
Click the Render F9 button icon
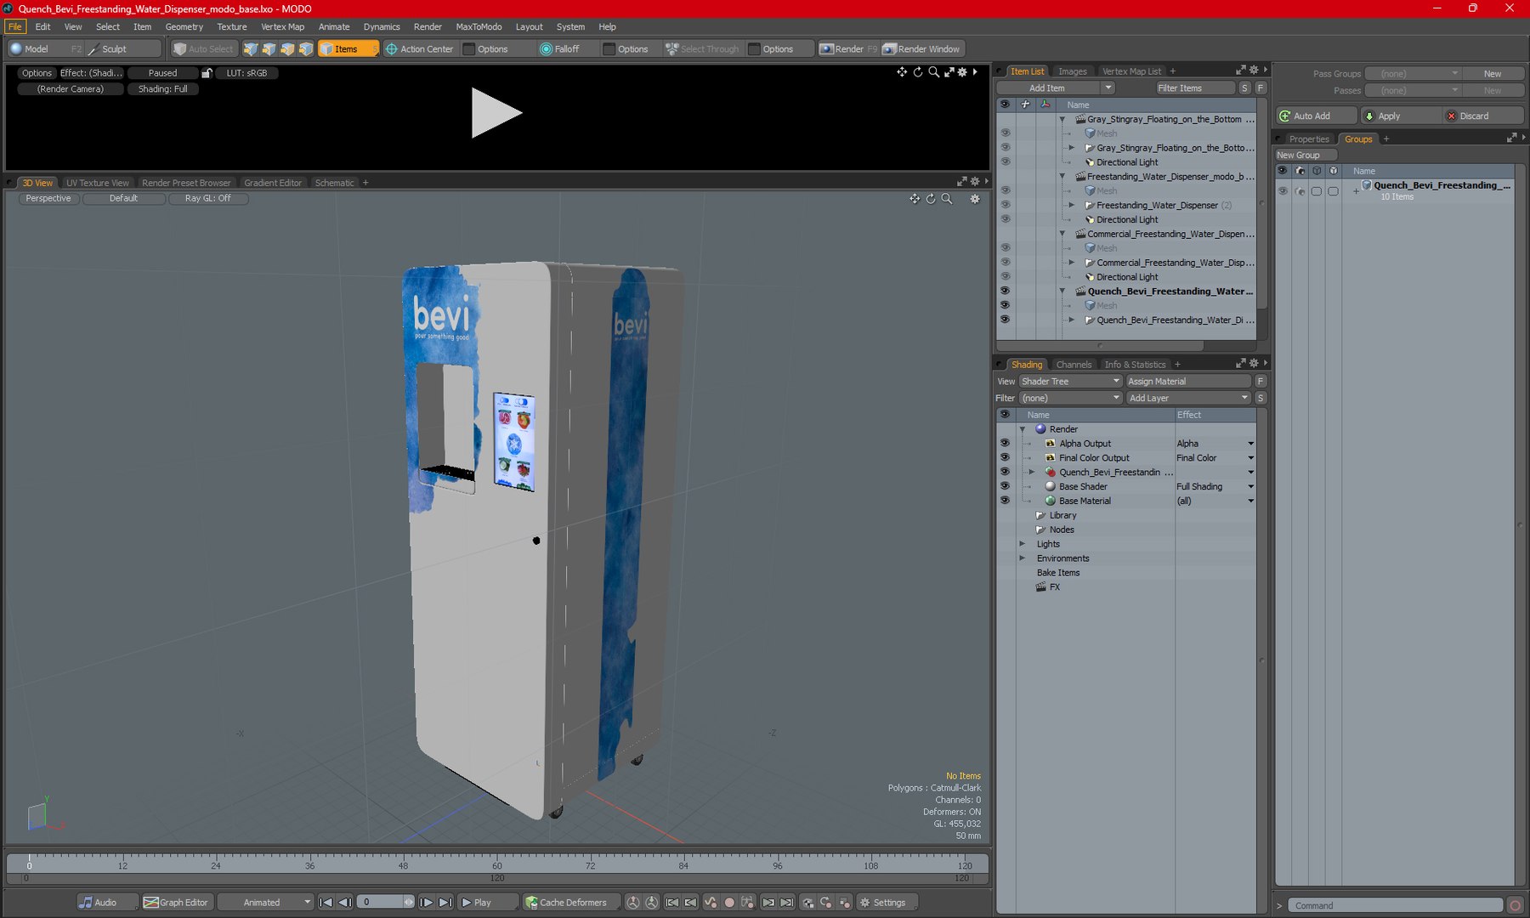(x=826, y=49)
